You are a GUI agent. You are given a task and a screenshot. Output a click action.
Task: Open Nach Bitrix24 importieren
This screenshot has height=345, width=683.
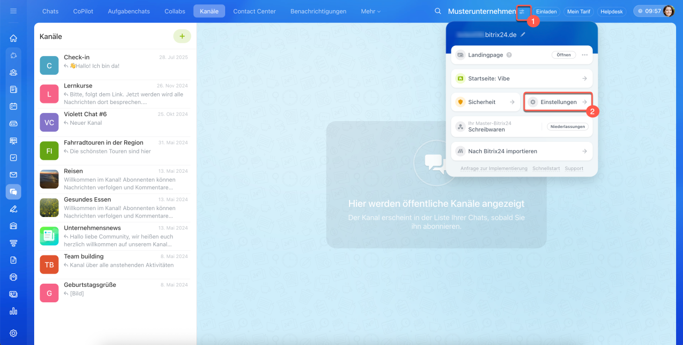[x=522, y=151]
